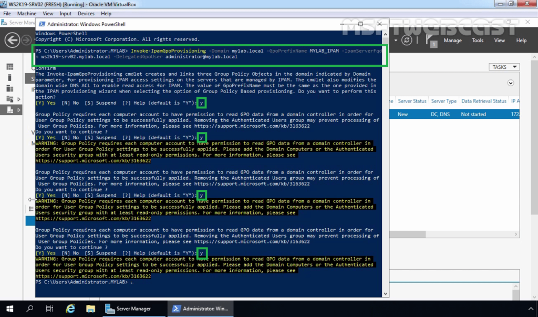Open taskbar search magnifier
The width and height of the screenshot is (538, 317).
click(x=29, y=309)
